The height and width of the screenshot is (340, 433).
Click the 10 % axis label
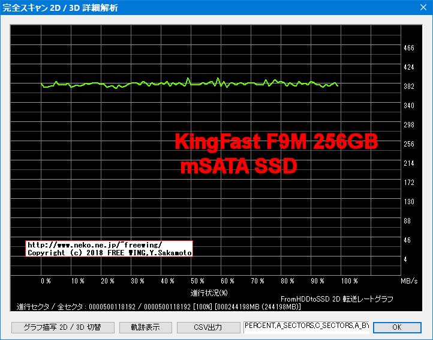[x=77, y=281]
